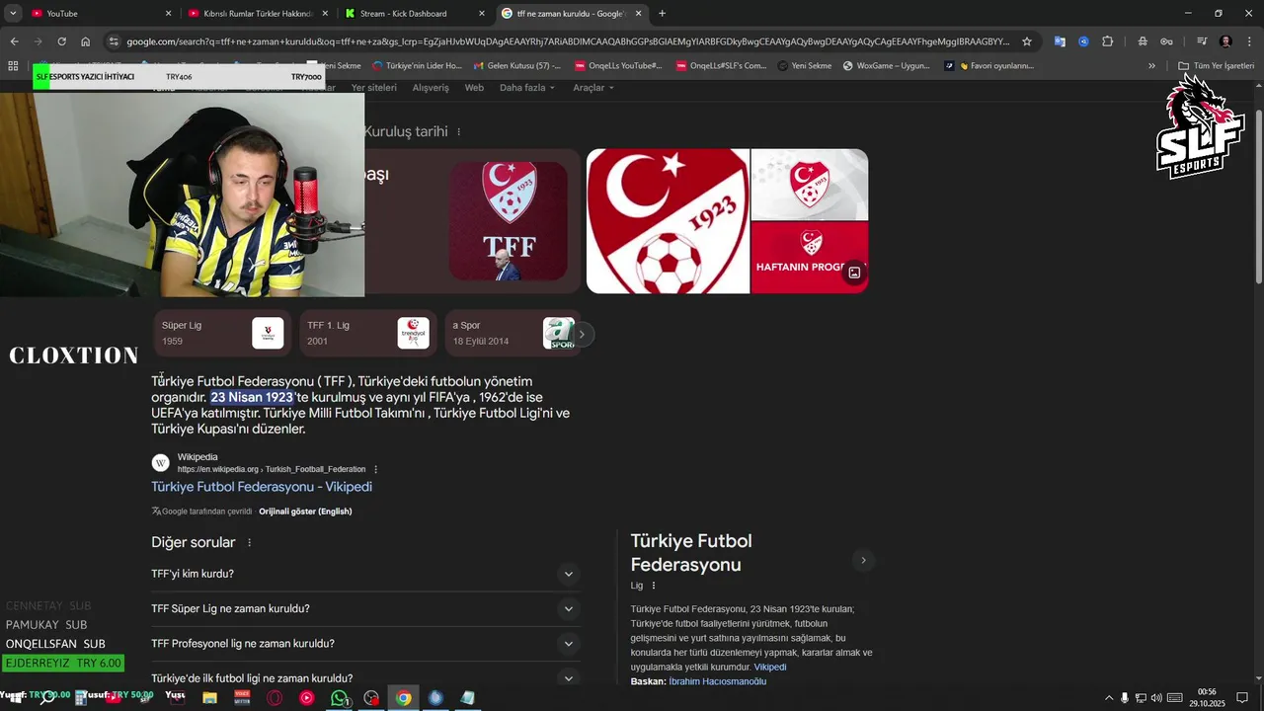
Task: Select the Alışveriş search filter
Action: coord(431,87)
